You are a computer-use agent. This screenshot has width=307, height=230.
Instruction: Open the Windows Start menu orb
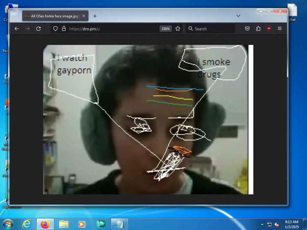(8, 224)
